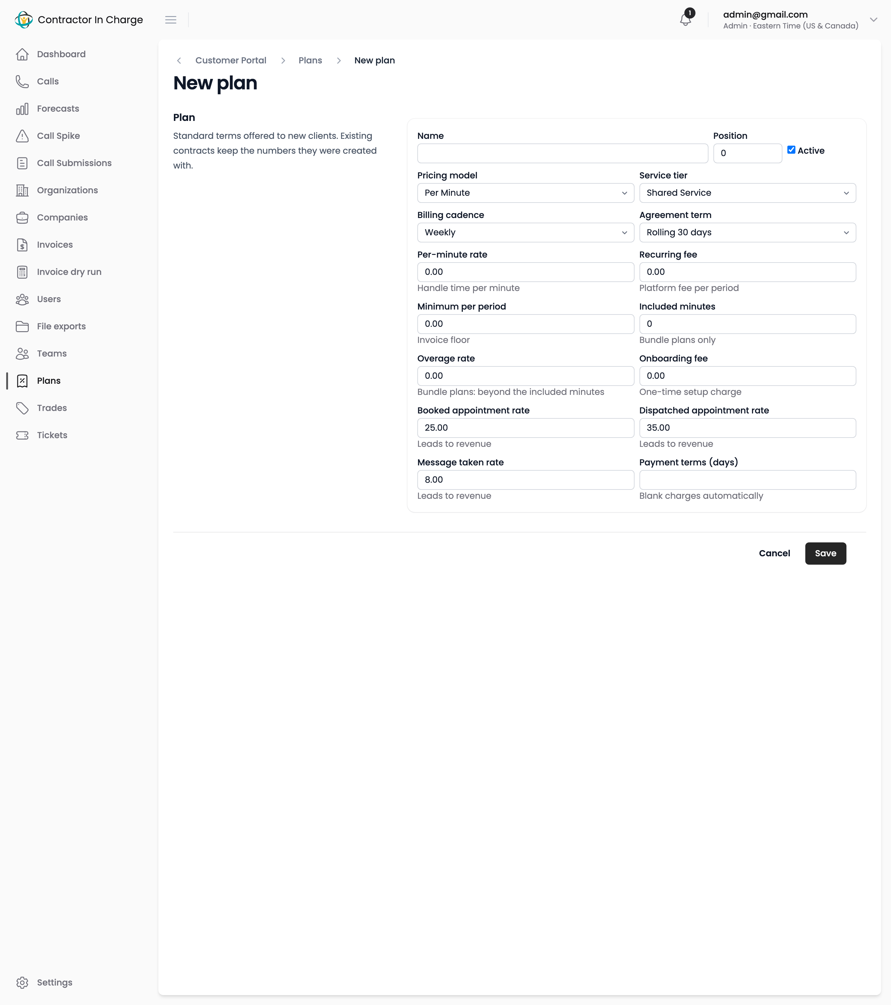
Task: Open the Forecasts bar chart icon
Action: click(22, 109)
